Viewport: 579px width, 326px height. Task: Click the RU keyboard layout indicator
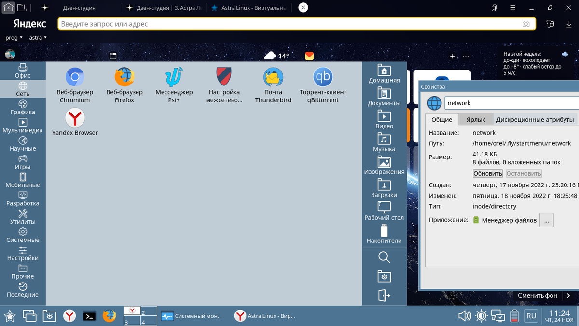pyautogui.click(x=531, y=316)
